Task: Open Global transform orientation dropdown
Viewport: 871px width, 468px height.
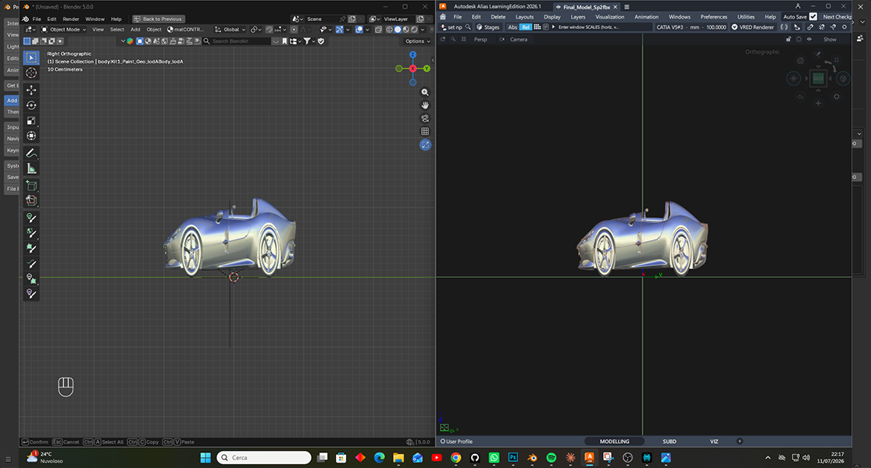Action: coord(230,30)
